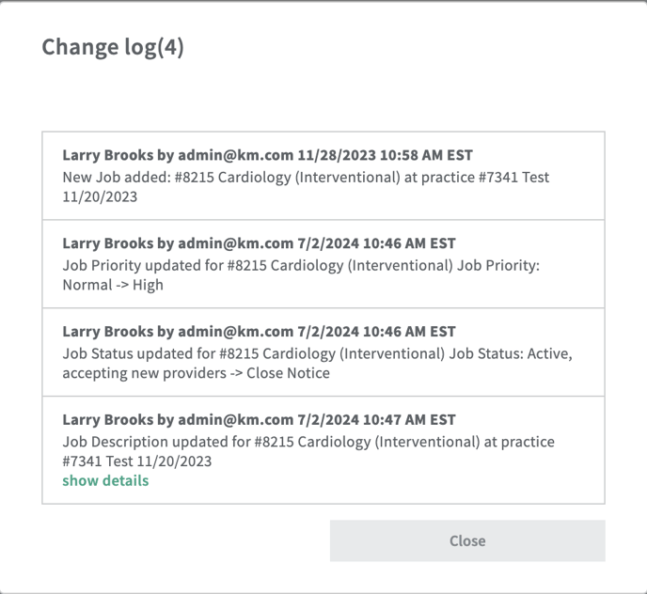
Task: Open the show details link
Action: click(x=105, y=480)
